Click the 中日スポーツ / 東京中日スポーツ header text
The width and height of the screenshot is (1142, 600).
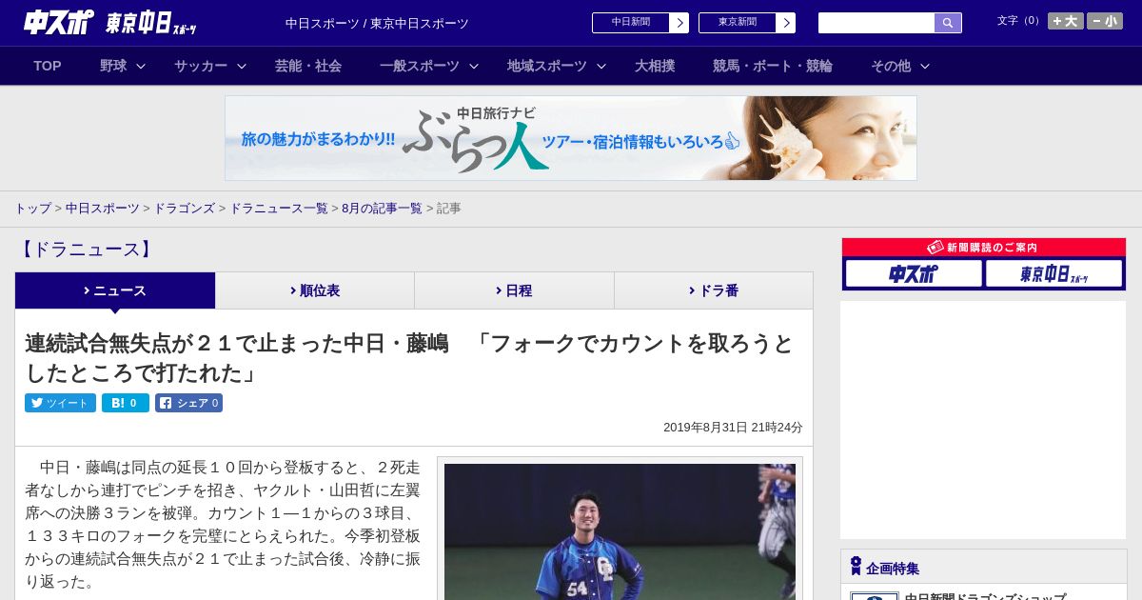(377, 23)
